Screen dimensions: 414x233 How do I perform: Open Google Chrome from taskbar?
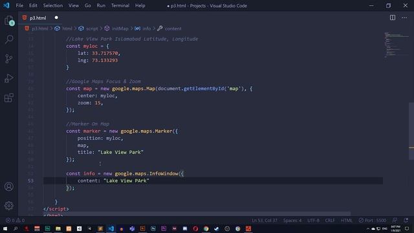click(206, 228)
